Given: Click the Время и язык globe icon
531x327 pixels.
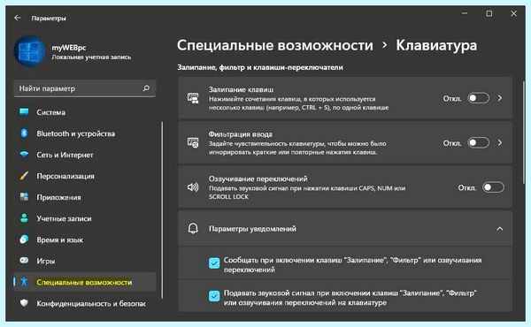Looking at the screenshot, I should (x=24, y=240).
